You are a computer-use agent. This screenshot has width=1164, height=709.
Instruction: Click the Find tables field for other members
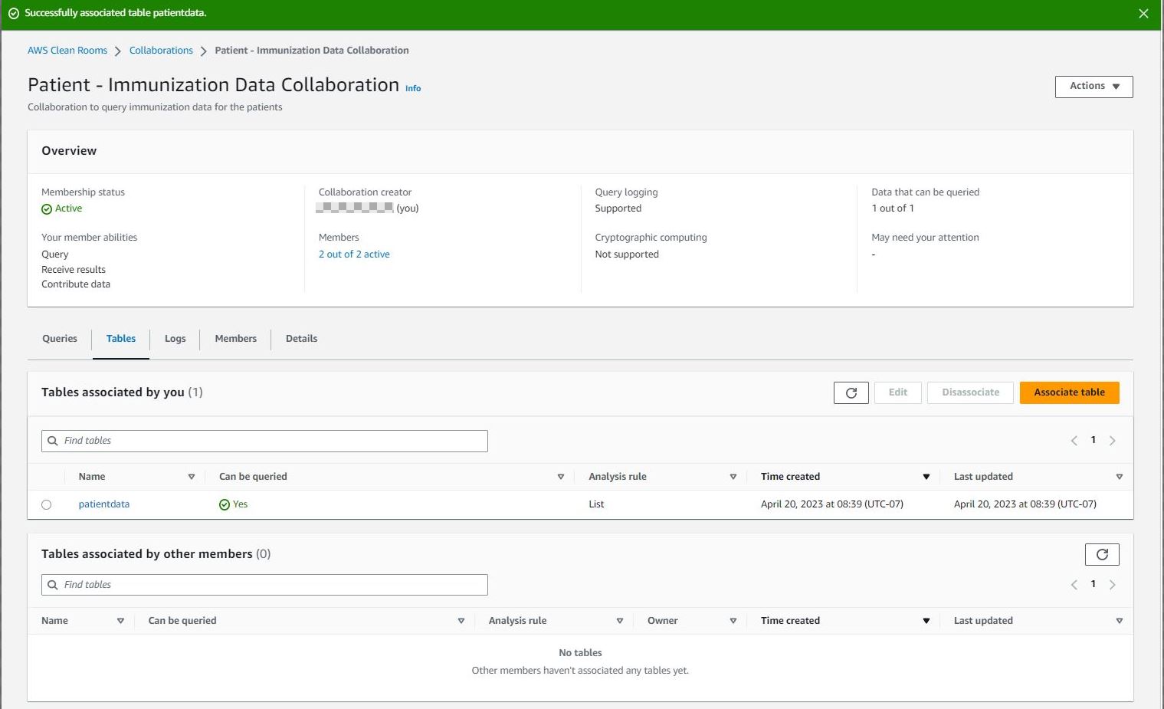point(264,585)
